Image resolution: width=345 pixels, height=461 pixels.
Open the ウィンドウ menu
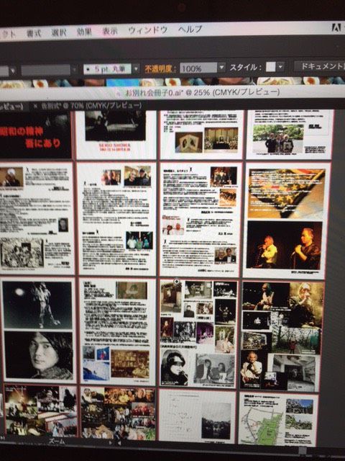pos(148,30)
